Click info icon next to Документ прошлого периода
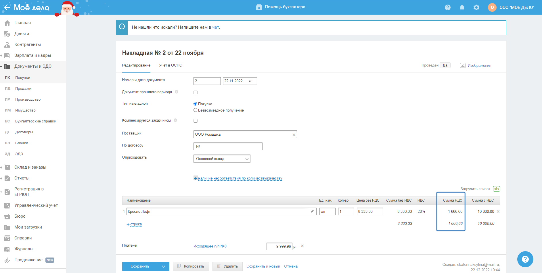 pyautogui.click(x=177, y=92)
